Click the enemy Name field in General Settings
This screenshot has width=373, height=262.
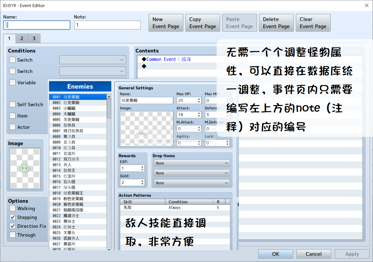pyautogui.click(x=146, y=100)
